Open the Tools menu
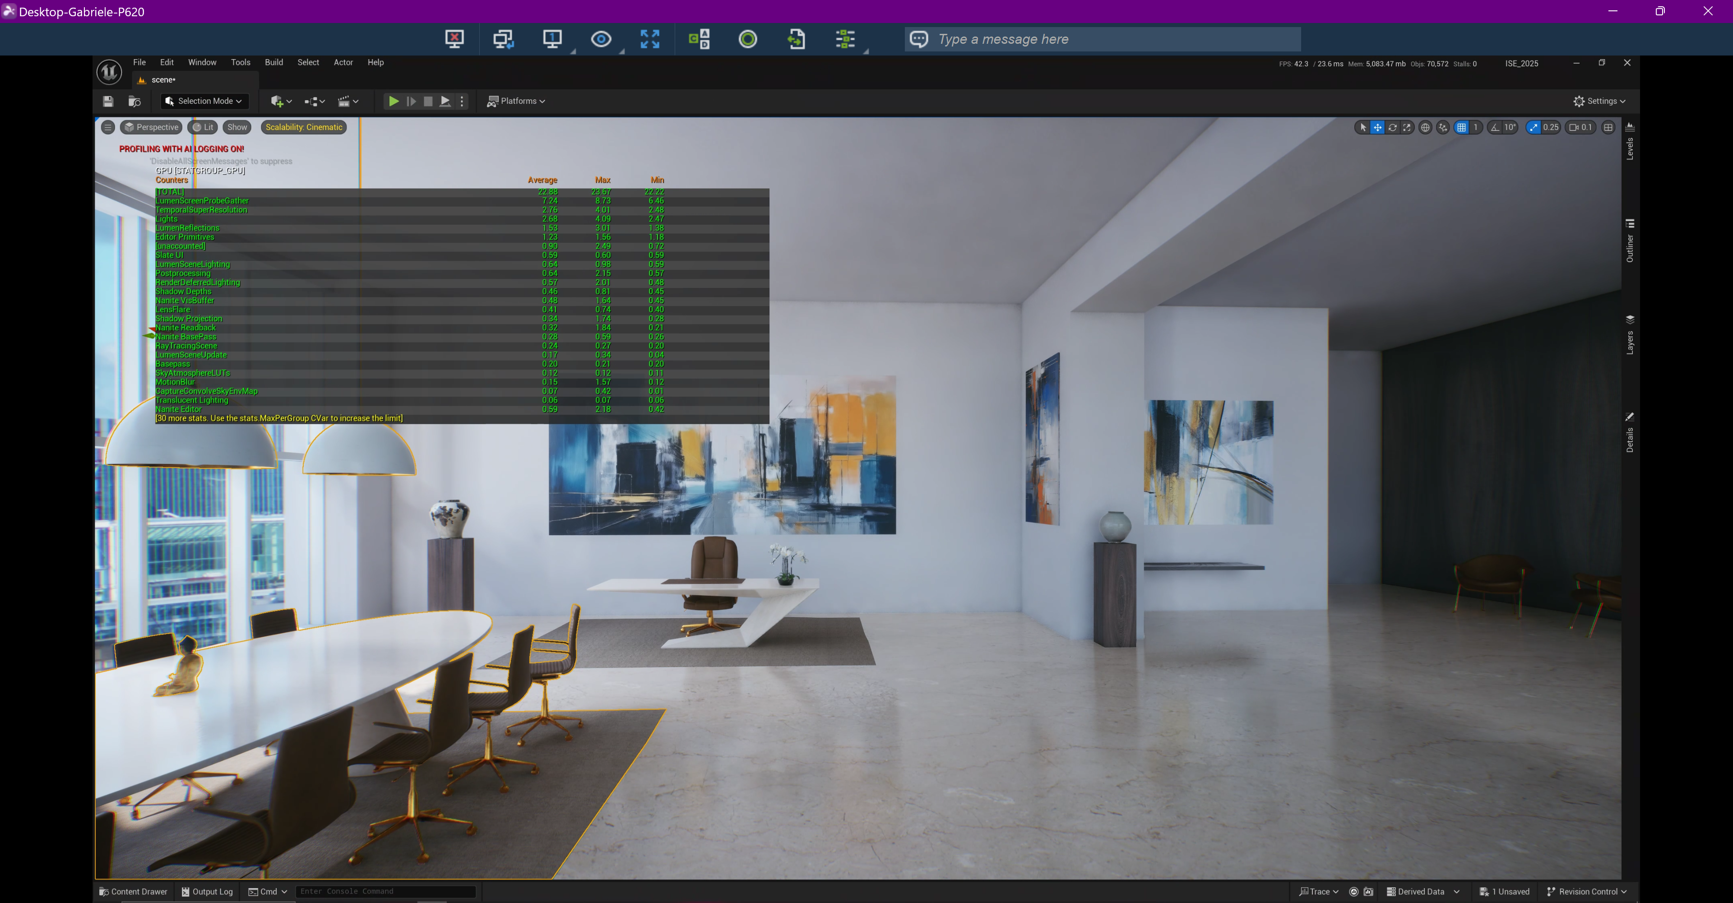The width and height of the screenshot is (1733, 903). click(x=240, y=63)
